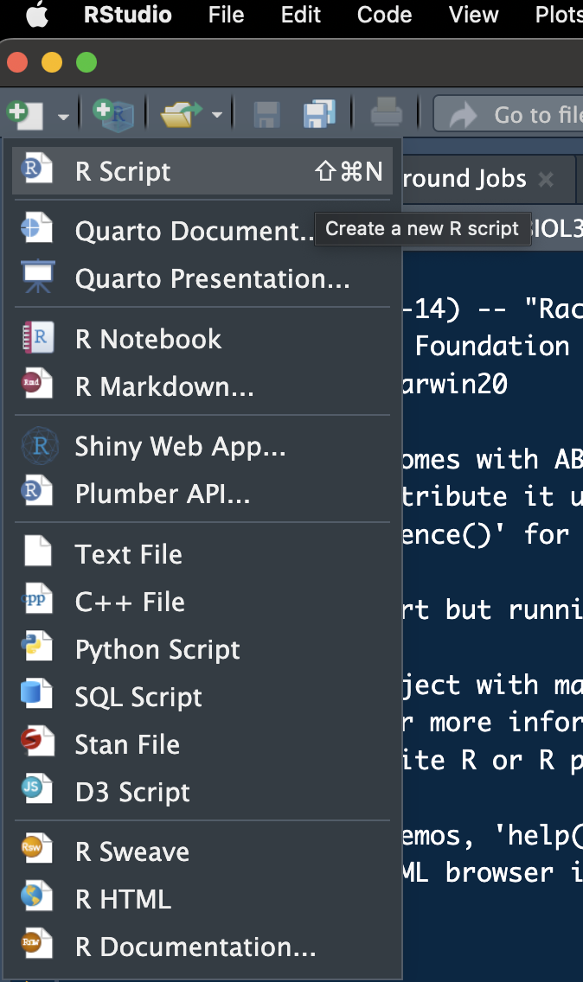This screenshot has width=583, height=982.
Task: Click the Save document icon
Action: coord(266,115)
